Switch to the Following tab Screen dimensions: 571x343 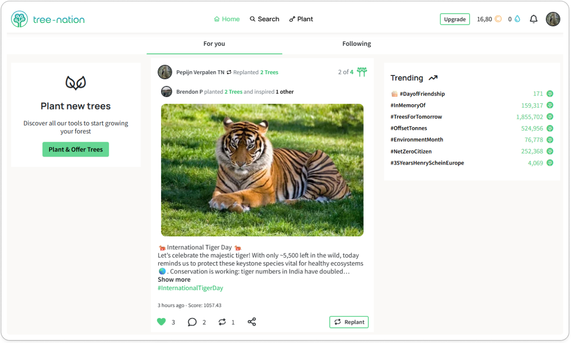pyautogui.click(x=357, y=44)
